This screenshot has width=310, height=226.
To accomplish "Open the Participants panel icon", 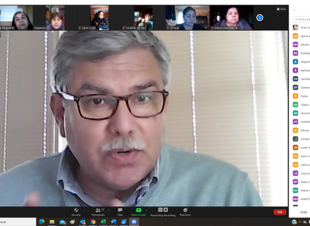I will coord(98,210).
